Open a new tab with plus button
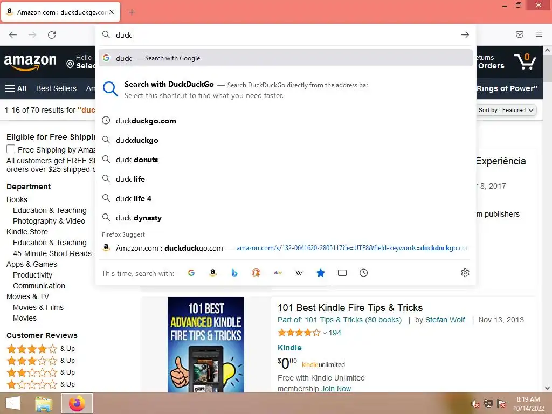The image size is (552, 414). (132, 12)
